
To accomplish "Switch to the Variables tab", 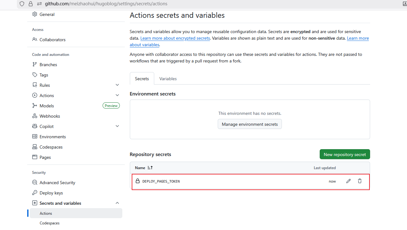I will [x=168, y=79].
